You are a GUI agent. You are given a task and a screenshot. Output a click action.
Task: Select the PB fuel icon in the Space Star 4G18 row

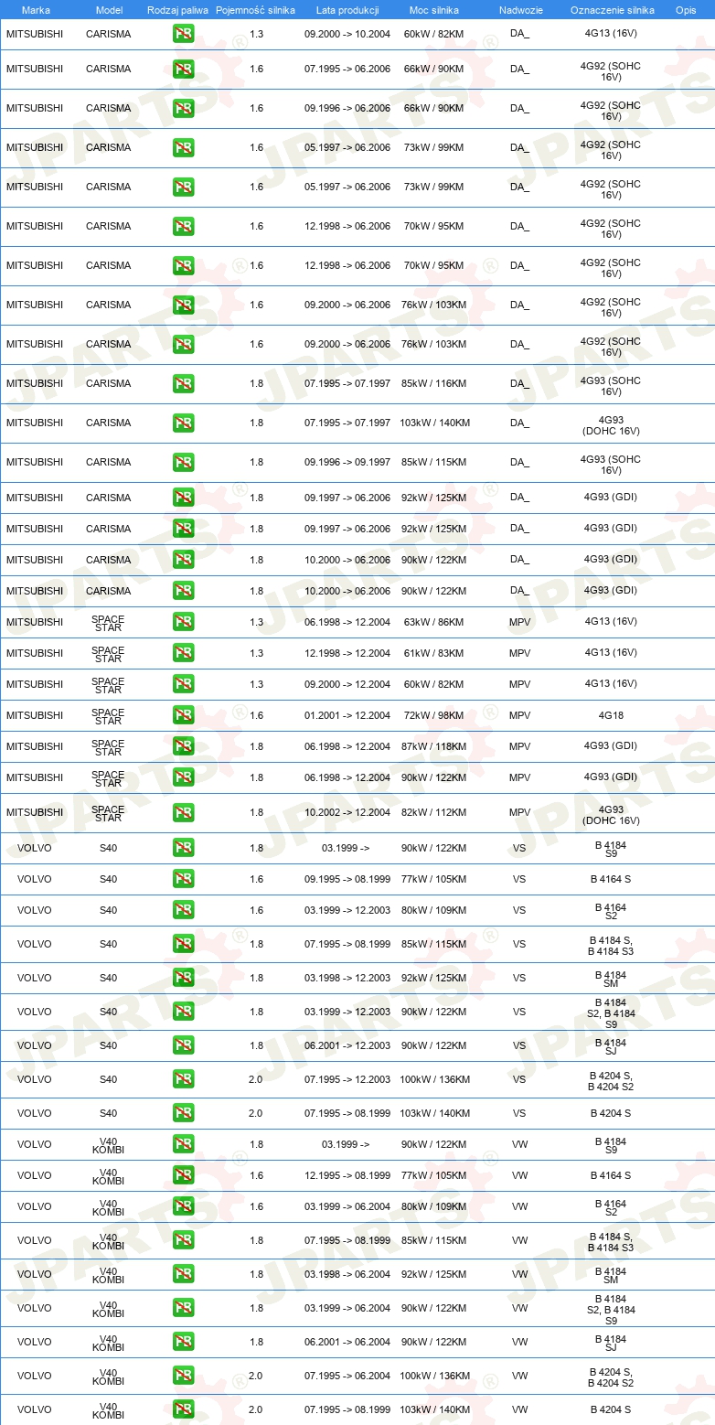pyautogui.click(x=183, y=715)
